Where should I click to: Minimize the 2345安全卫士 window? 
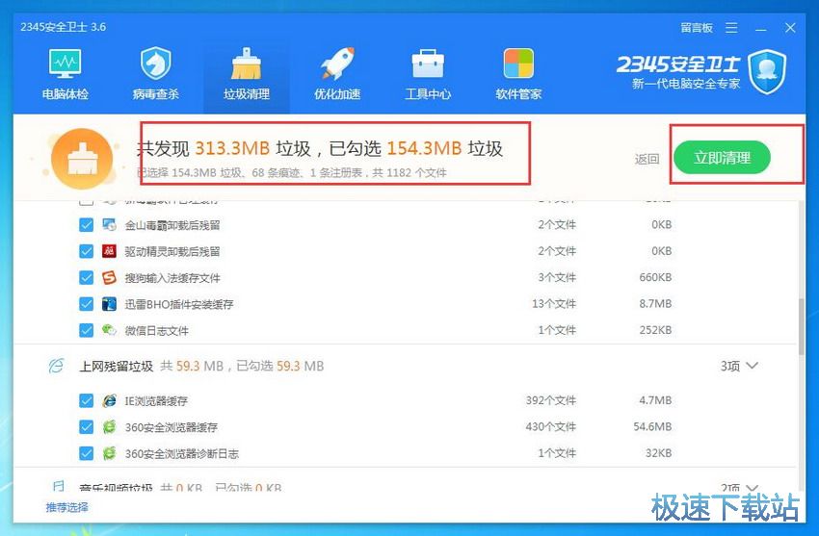(x=760, y=28)
